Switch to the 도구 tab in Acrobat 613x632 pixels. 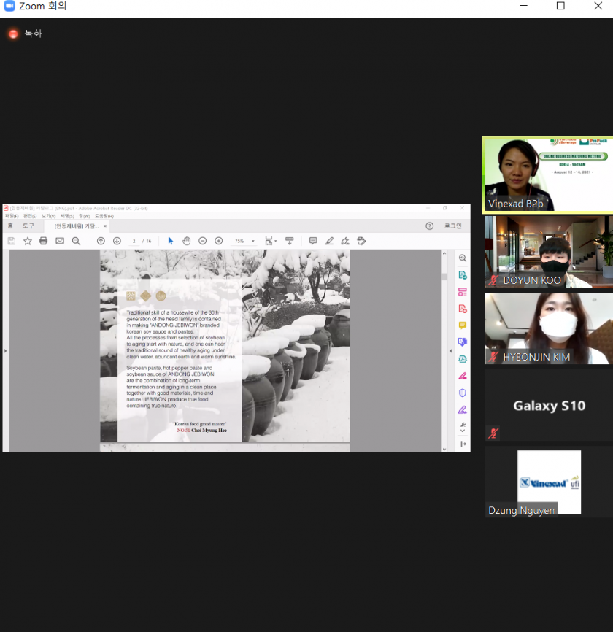pyautogui.click(x=28, y=226)
